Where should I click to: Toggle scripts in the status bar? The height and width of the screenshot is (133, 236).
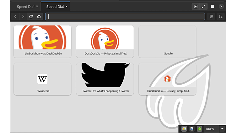click(x=192, y=129)
